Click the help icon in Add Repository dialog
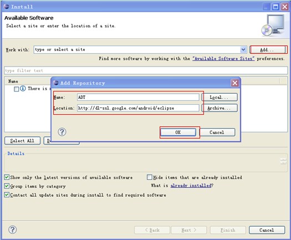291x240 pixels. tap(62, 132)
